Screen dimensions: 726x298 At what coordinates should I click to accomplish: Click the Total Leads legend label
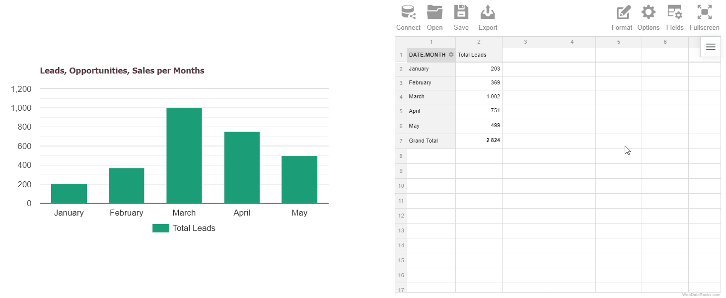(x=194, y=228)
